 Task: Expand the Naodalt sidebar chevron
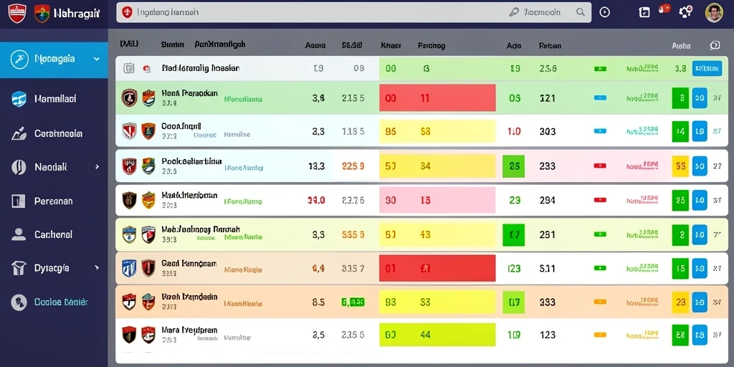pyautogui.click(x=97, y=166)
